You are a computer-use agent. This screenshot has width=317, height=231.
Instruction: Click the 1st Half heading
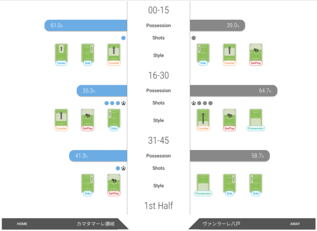pyautogui.click(x=158, y=206)
